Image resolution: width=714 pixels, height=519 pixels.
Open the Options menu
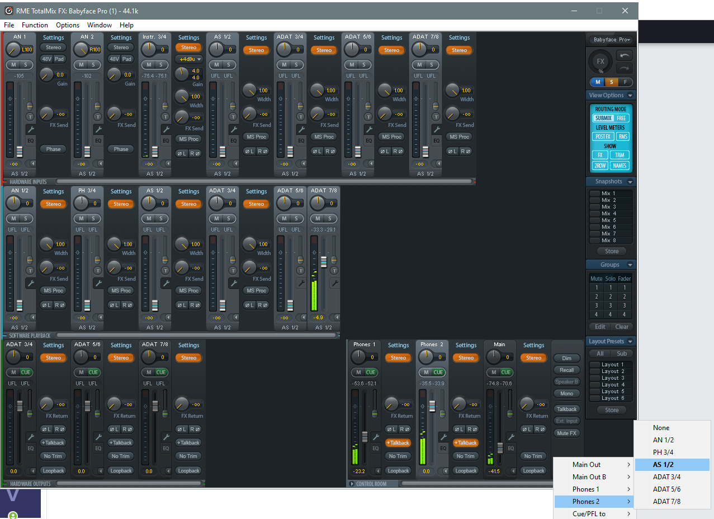68,25
